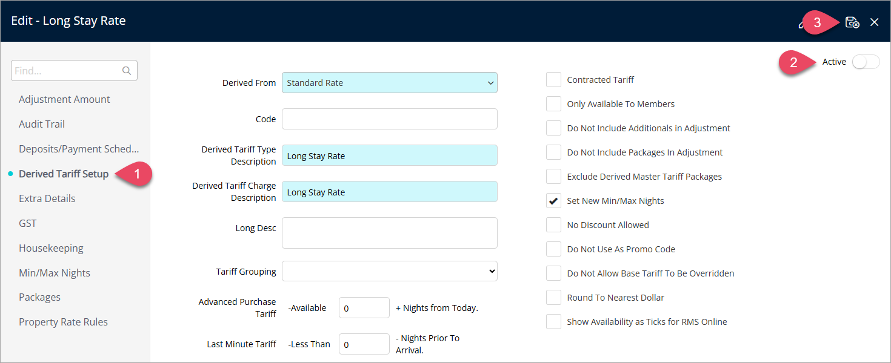
Task: Check Do Not Use As Promo Code
Action: click(x=553, y=249)
